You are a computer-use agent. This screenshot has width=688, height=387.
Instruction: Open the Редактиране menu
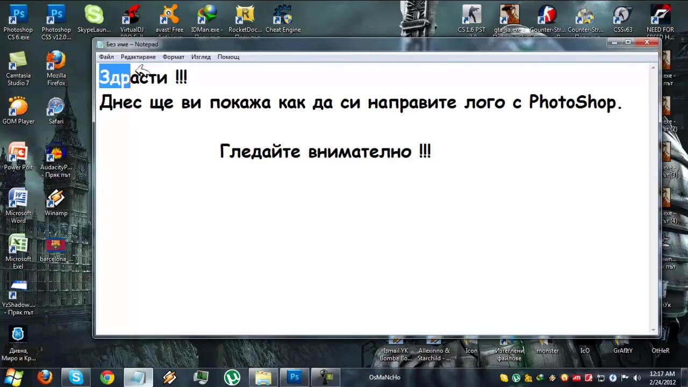pyautogui.click(x=138, y=57)
